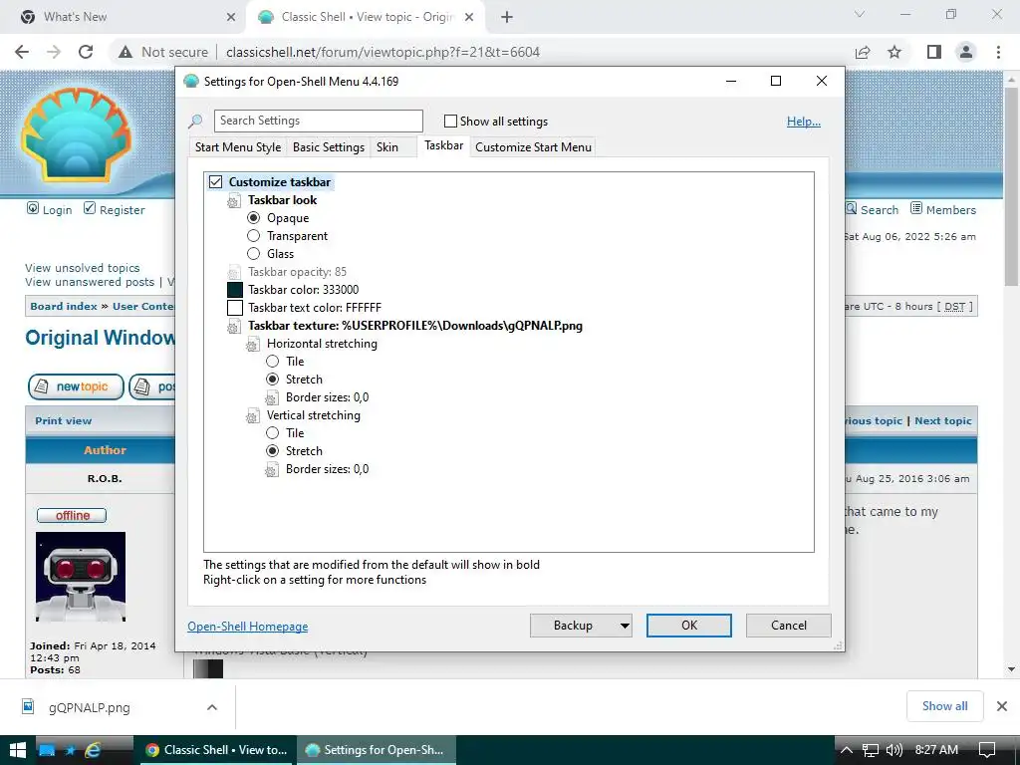Switch to Basic Settings tab
The image size is (1020, 765).
pyautogui.click(x=329, y=147)
